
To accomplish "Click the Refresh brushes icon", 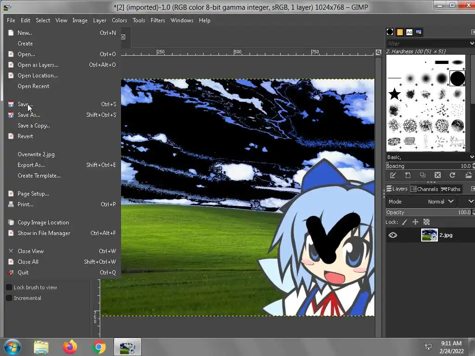I will pos(452,175).
